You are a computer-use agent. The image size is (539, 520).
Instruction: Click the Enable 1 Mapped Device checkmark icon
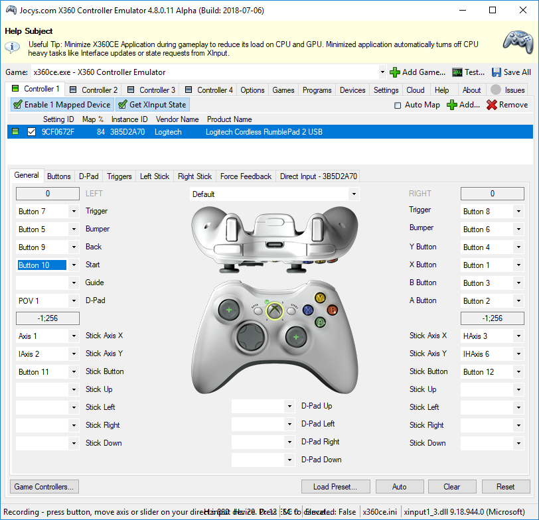tap(17, 104)
